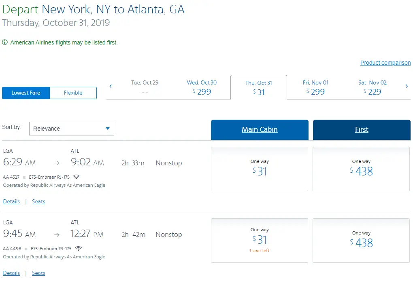Open Seats for the 9:45 AM flight
413x283 pixels.
[x=38, y=273]
